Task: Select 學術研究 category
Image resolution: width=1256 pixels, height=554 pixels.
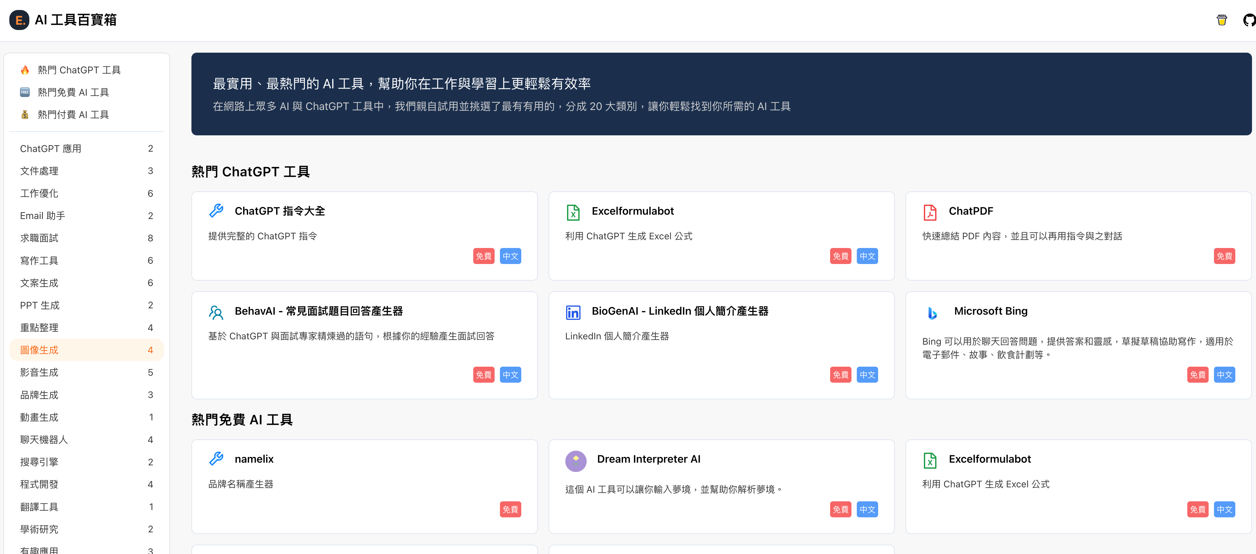Action: (87, 529)
